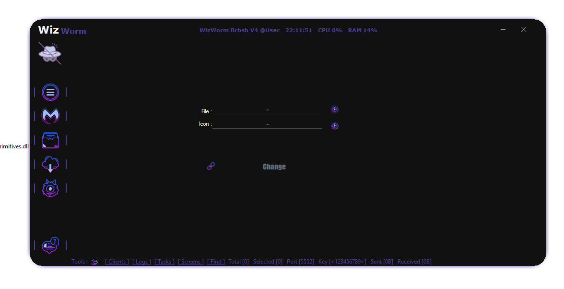This screenshot has width=564, height=289.
Task: Open the circular hamburger menu icon
Action: tap(50, 92)
